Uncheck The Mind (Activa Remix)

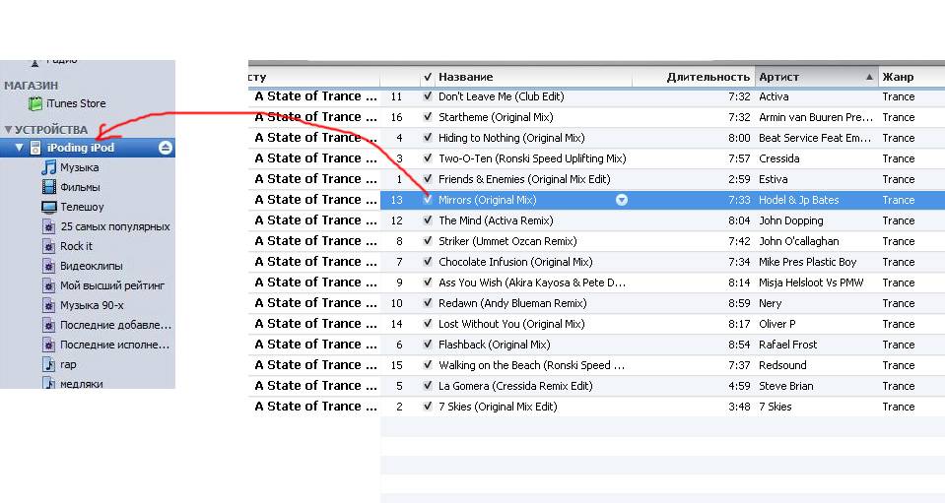point(428,220)
